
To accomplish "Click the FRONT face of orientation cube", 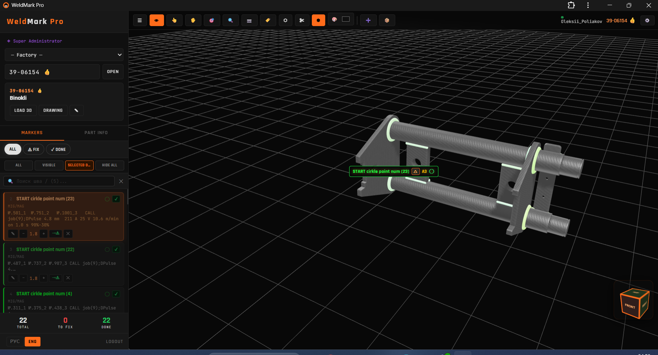I will point(630,306).
